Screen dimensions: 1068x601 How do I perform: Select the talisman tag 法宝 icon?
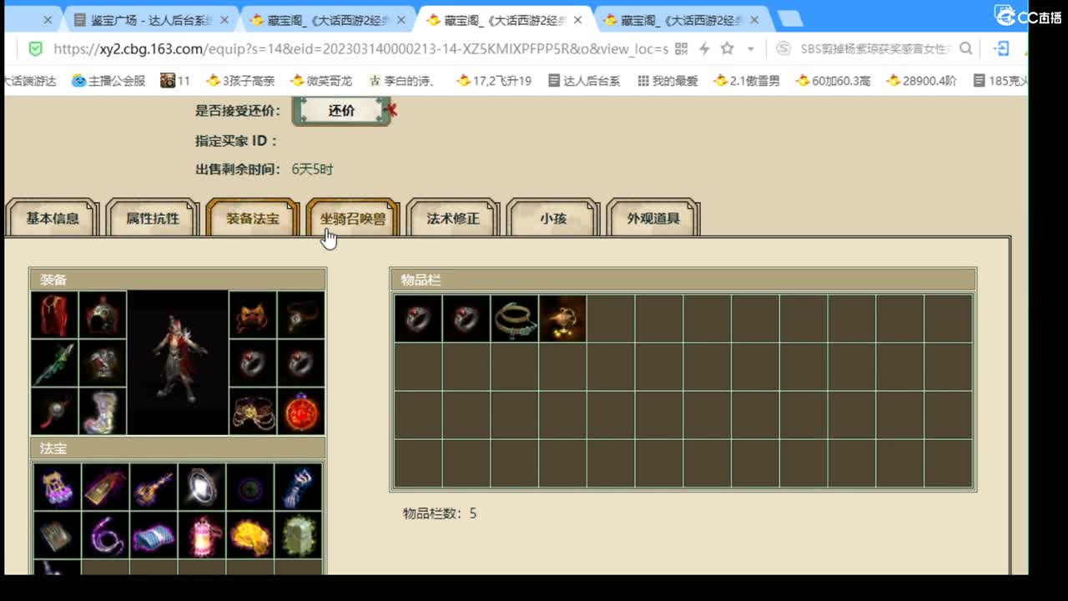coord(106,487)
